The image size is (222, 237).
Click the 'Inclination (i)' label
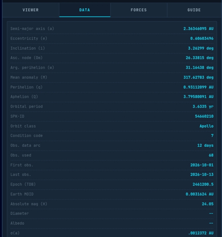point(28,48)
